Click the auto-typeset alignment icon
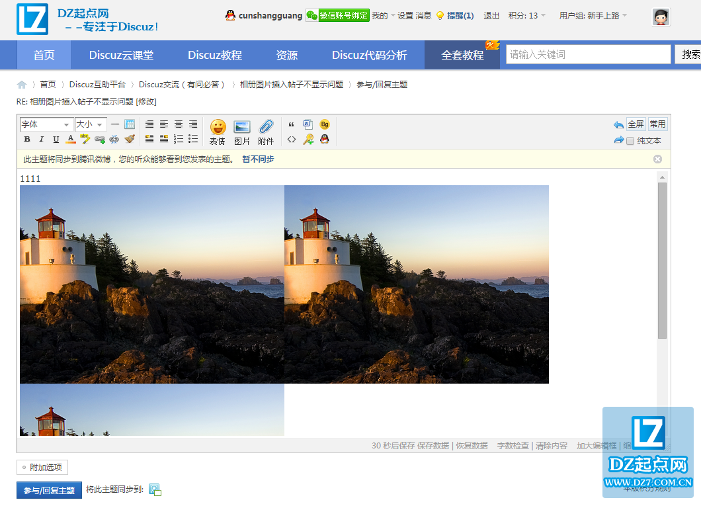Image resolution: width=701 pixels, height=506 pixels. pyautogui.click(x=149, y=124)
